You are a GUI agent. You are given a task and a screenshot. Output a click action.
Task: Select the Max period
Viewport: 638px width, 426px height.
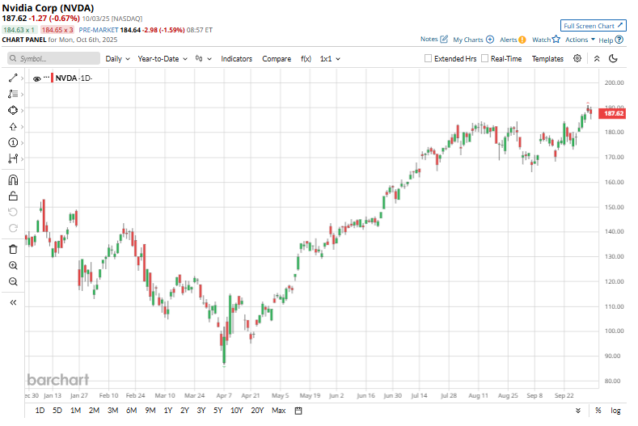279,411
